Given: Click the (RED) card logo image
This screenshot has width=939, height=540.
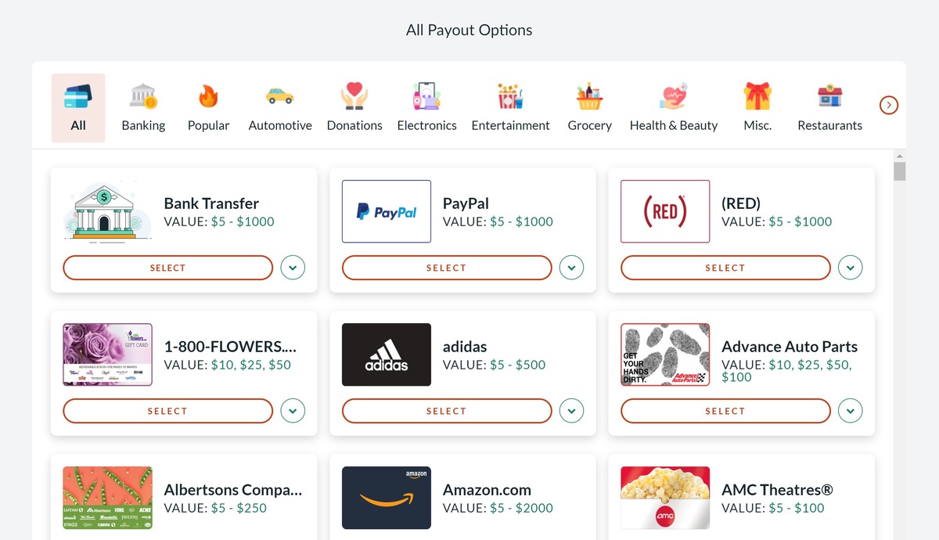Looking at the screenshot, I should click(664, 211).
